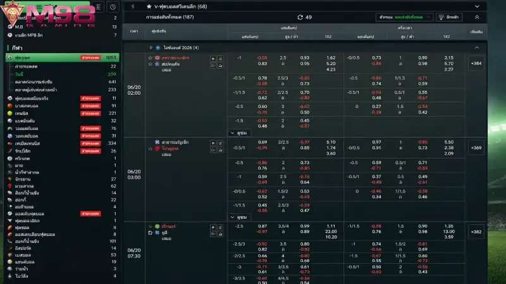
Task: Open the filter dropdown with green text
Action: [405, 17]
